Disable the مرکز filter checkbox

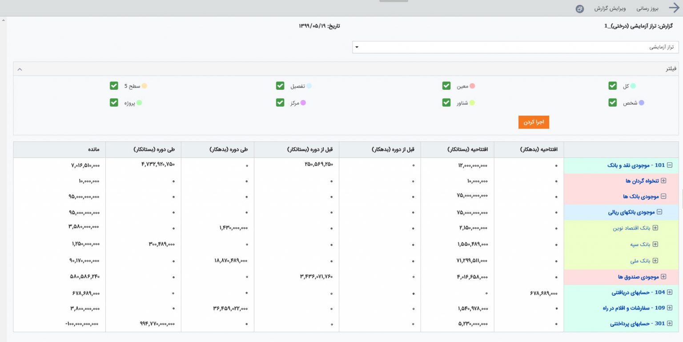click(280, 103)
